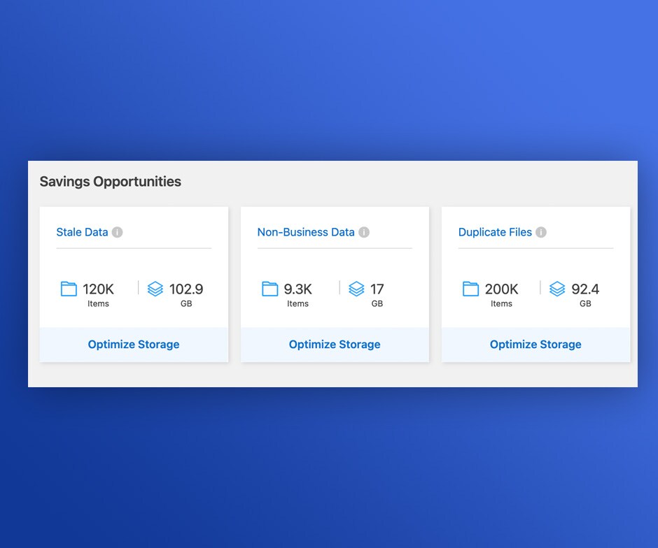Click the info icon next to Stale Data

tap(117, 232)
